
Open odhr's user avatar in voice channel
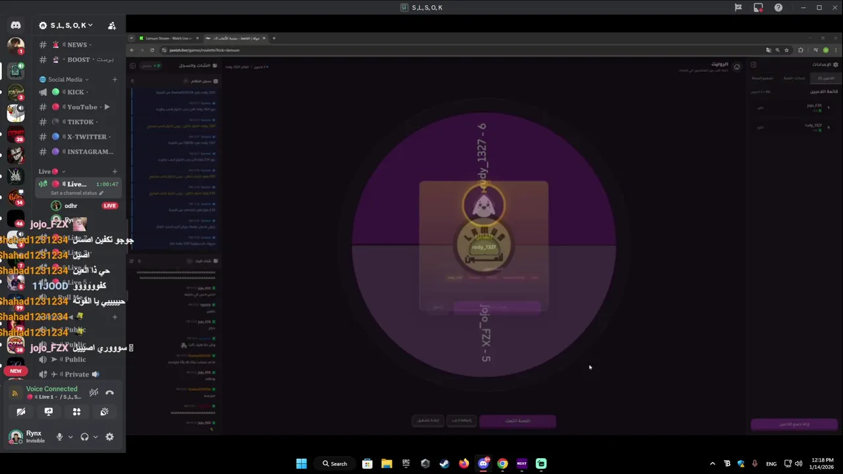click(56, 206)
